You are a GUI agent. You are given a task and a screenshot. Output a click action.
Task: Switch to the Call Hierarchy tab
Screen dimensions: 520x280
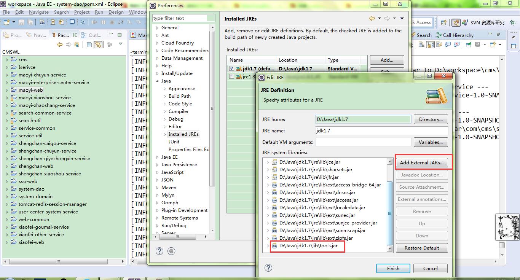(x=455, y=35)
